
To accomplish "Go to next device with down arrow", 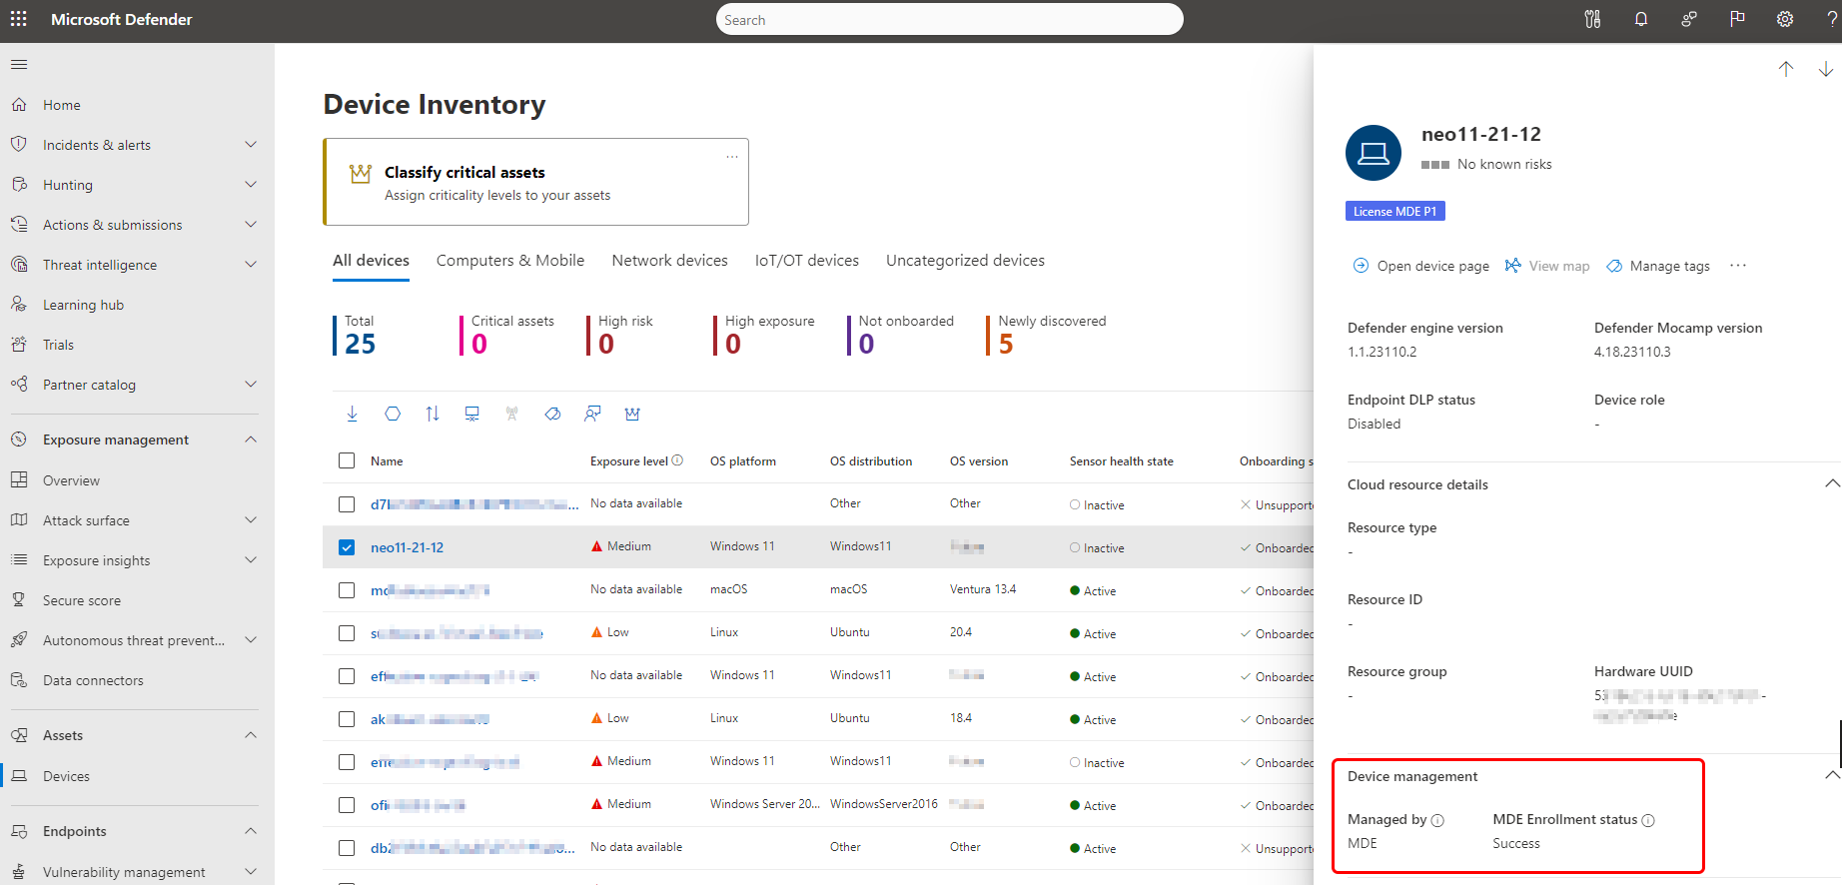I will coord(1825,69).
